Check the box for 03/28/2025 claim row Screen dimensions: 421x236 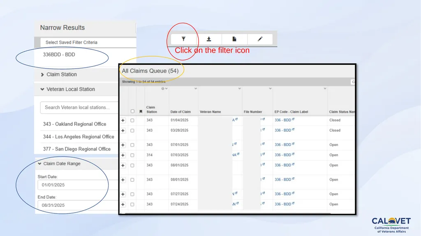pos(132,131)
